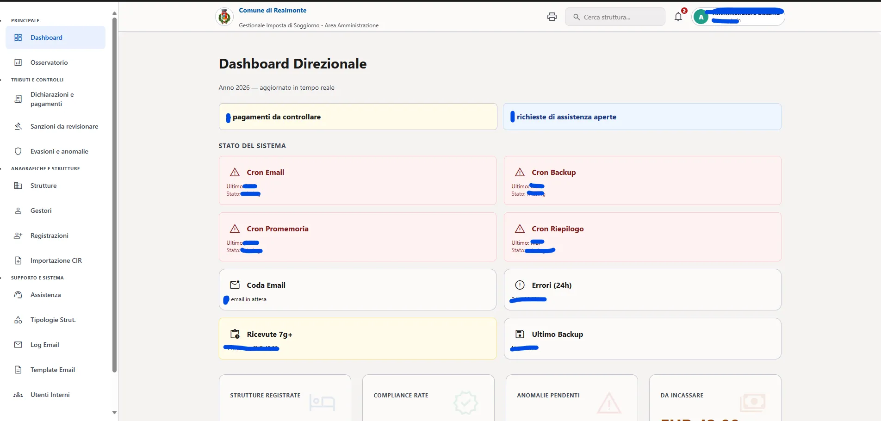Open the notifications bell
881x421 pixels.
coord(678,17)
